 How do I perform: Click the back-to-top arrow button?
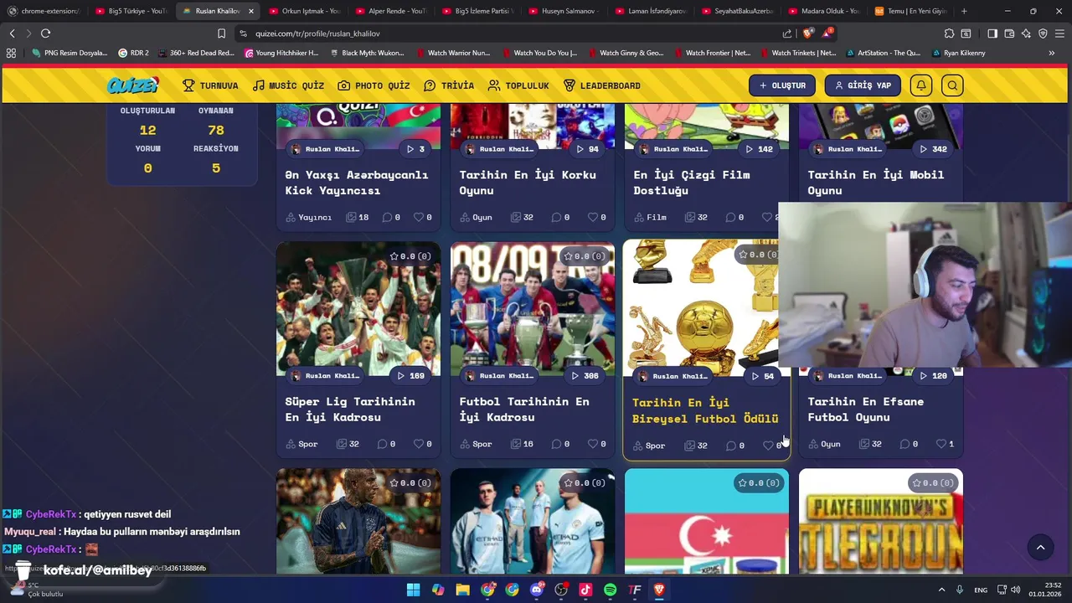tap(1040, 548)
